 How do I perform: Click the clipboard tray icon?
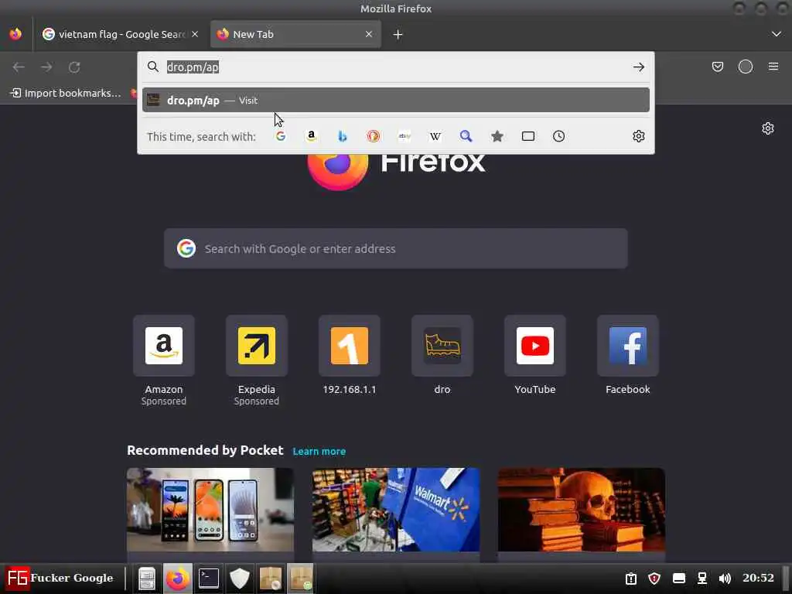coord(631,579)
